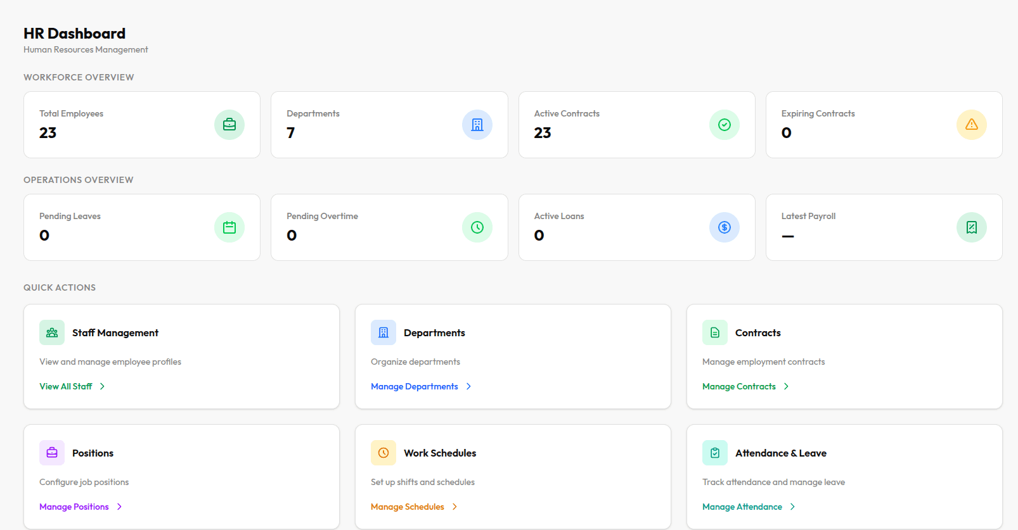The width and height of the screenshot is (1018, 530).
Task: Click the Pending Overtime label
Action: (x=322, y=216)
